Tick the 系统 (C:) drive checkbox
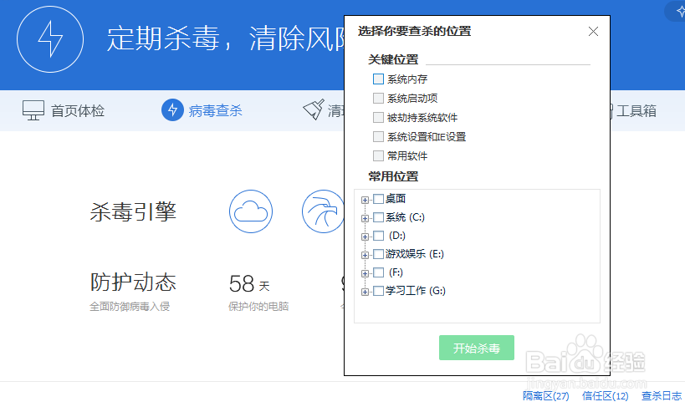This screenshot has height=407, width=685. point(378,217)
